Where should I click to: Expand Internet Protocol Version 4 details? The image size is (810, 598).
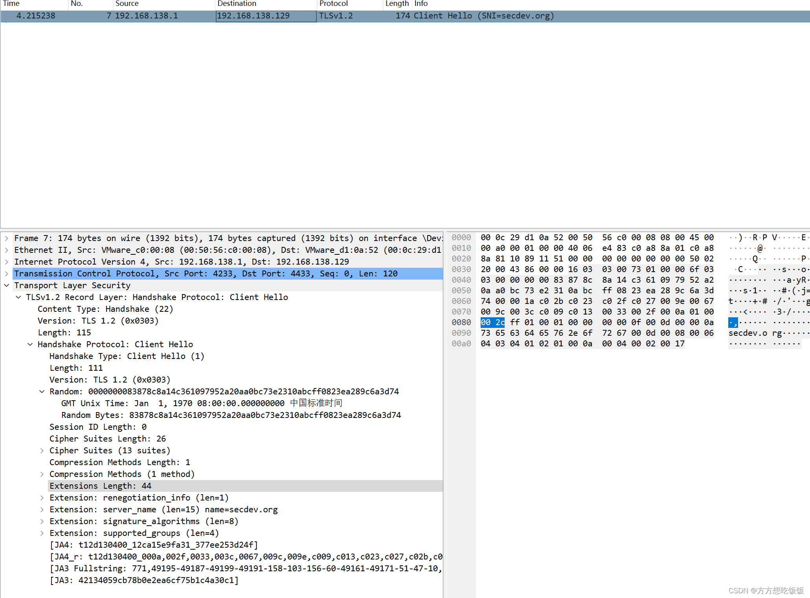tap(7, 262)
